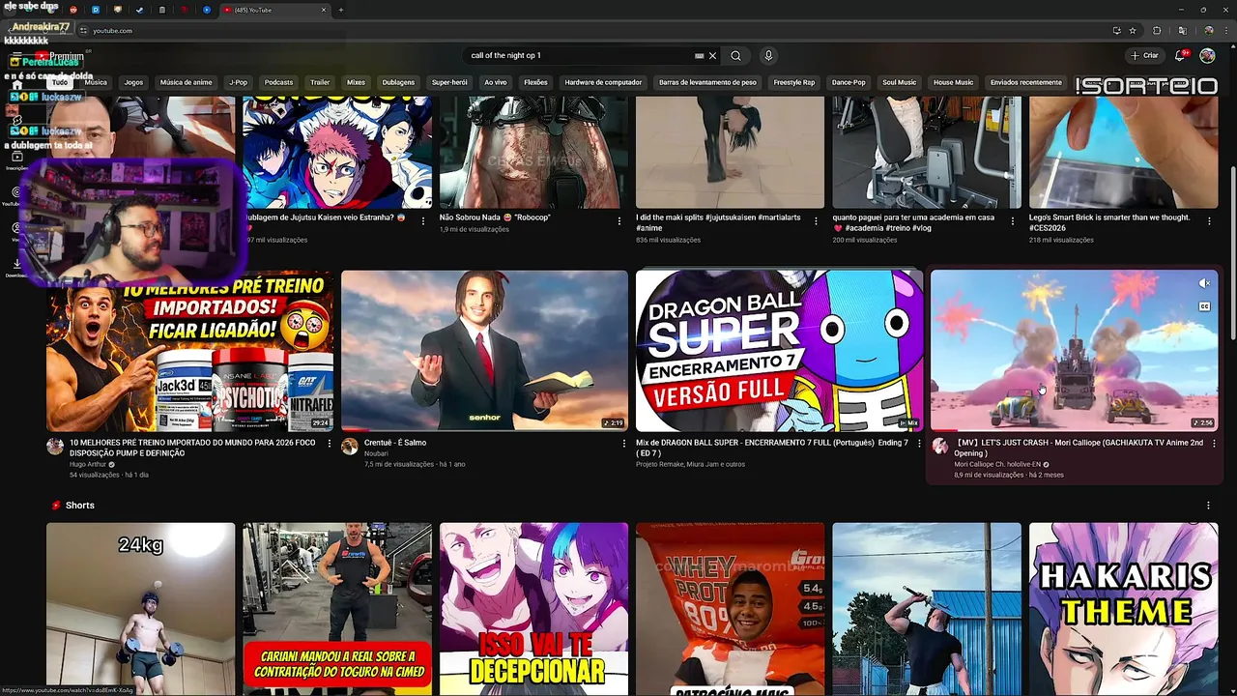
Task: Click the page vertical scrollbar
Action: 1232,251
